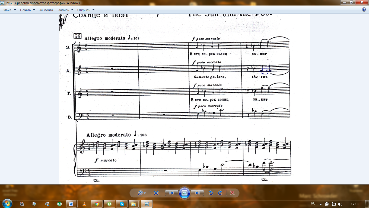Start the slide show

coord(184,193)
